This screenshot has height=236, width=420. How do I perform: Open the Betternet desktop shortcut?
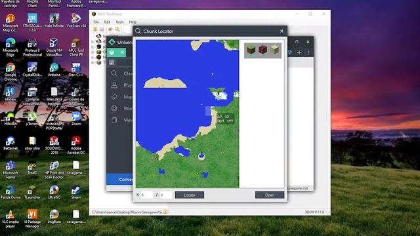(10, 143)
